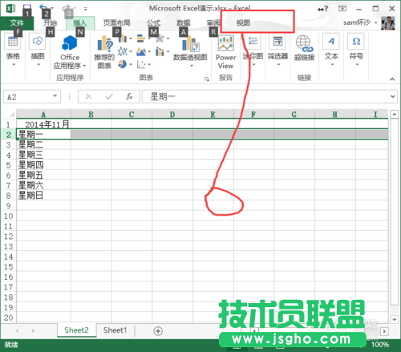401x352 pixels.
Task: Switch to the Data (数据) tab
Action: click(184, 23)
